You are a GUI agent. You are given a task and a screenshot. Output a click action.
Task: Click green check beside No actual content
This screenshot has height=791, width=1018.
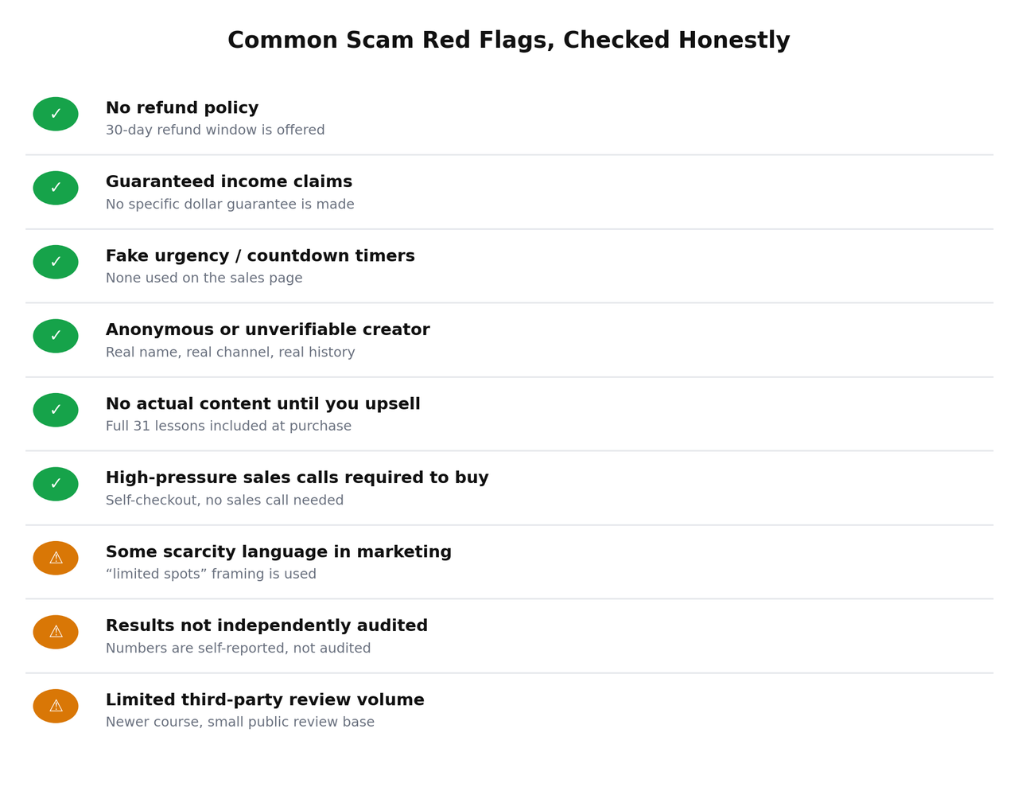pyautogui.click(x=56, y=410)
